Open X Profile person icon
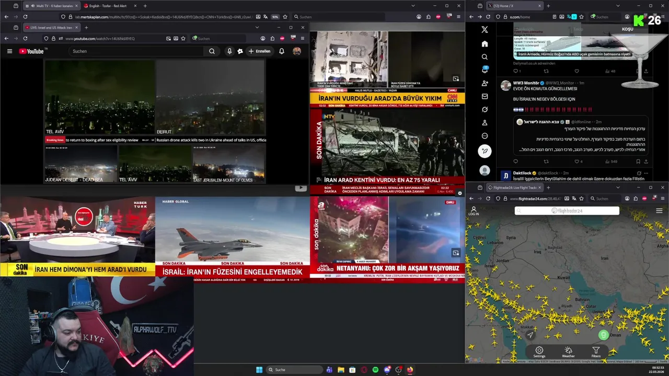 485,123
